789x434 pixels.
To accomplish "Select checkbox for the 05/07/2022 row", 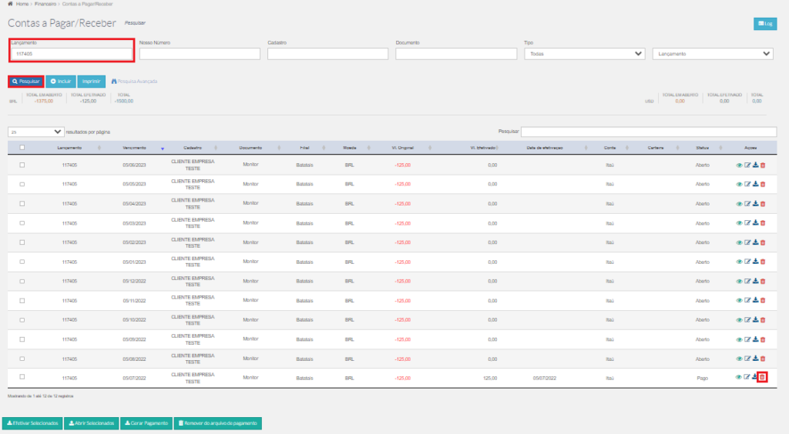I will pyautogui.click(x=22, y=377).
